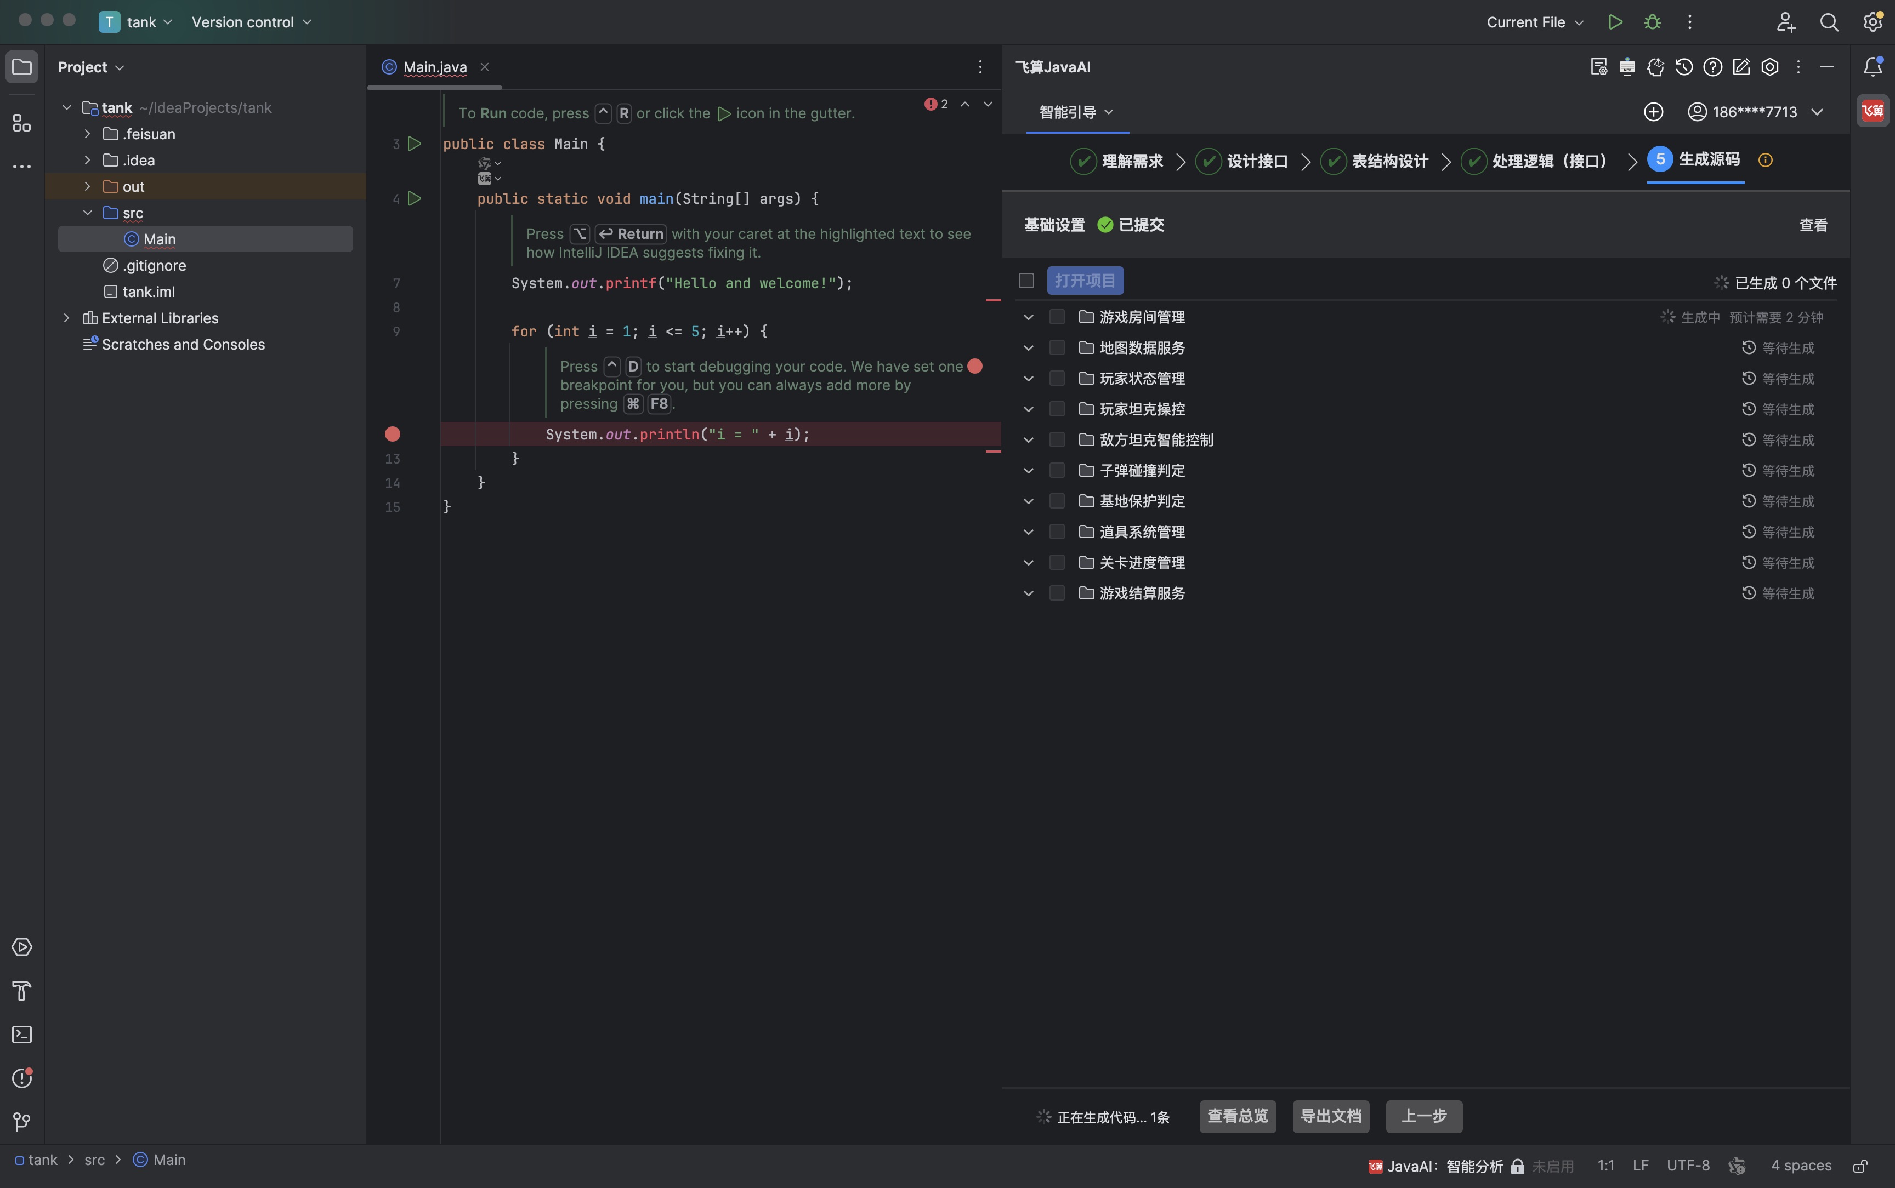Open the 智能引导 dropdown
Viewport: 1895px width, 1188px height.
pyautogui.click(x=1076, y=112)
